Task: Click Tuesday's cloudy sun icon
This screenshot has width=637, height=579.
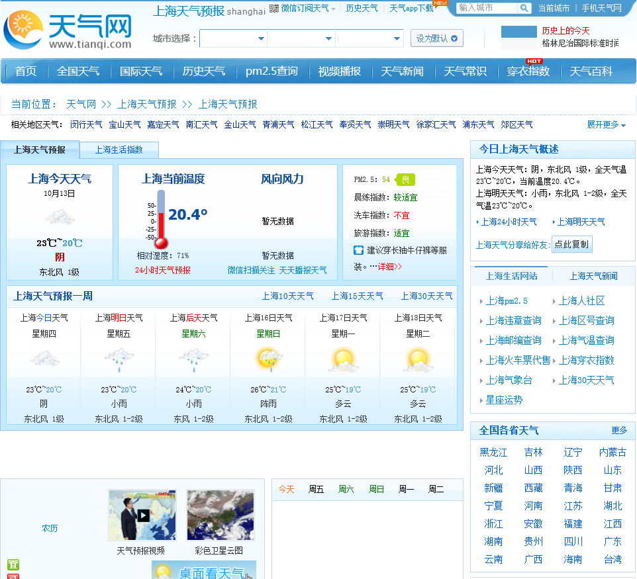Action: [418, 361]
